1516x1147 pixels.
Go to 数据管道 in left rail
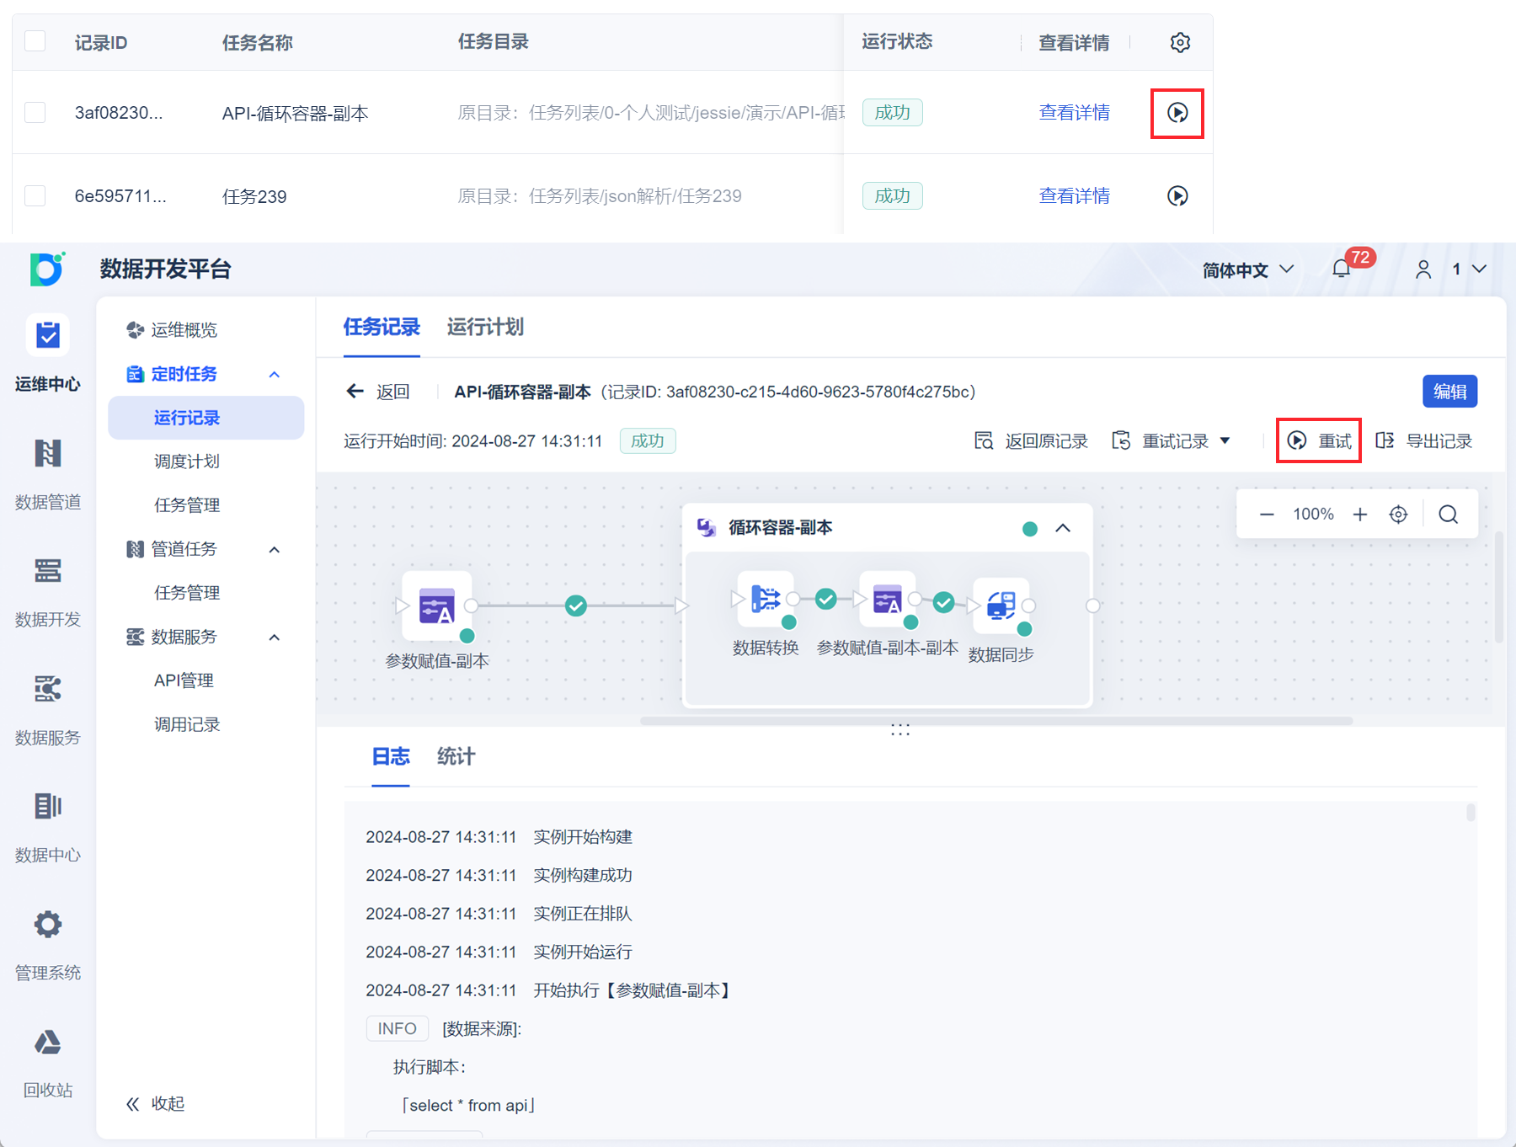click(48, 473)
